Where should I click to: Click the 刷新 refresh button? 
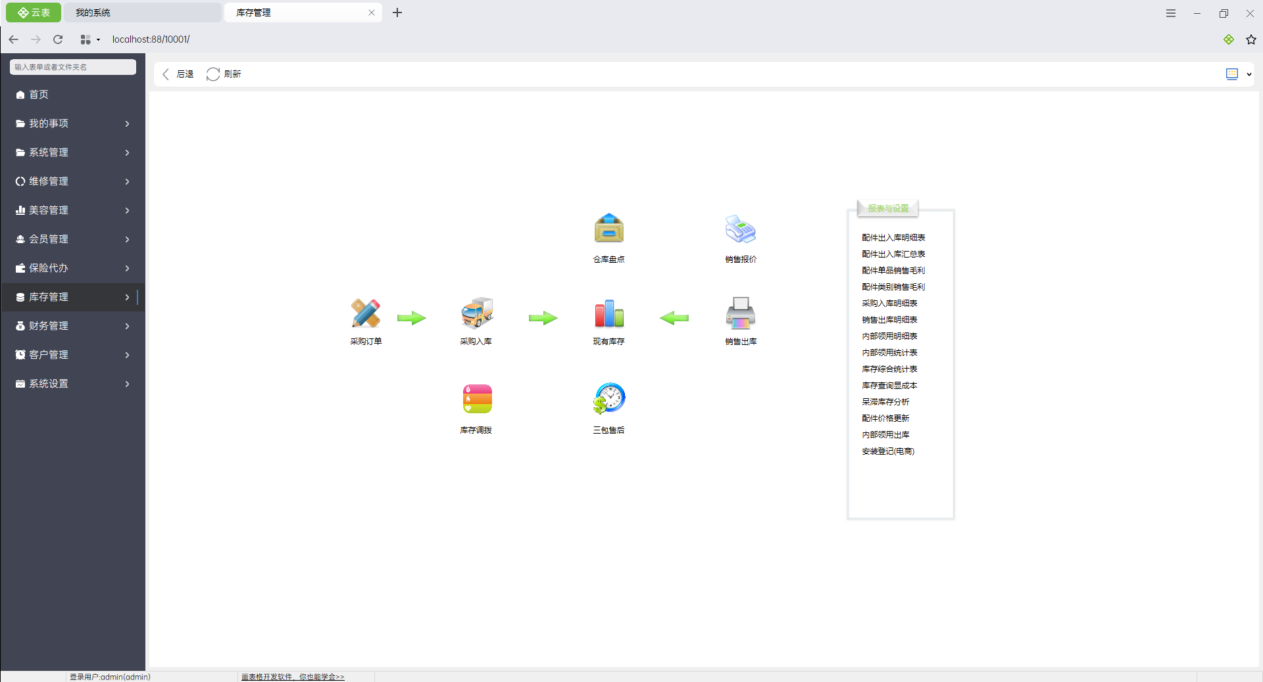[x=224, y=74]
